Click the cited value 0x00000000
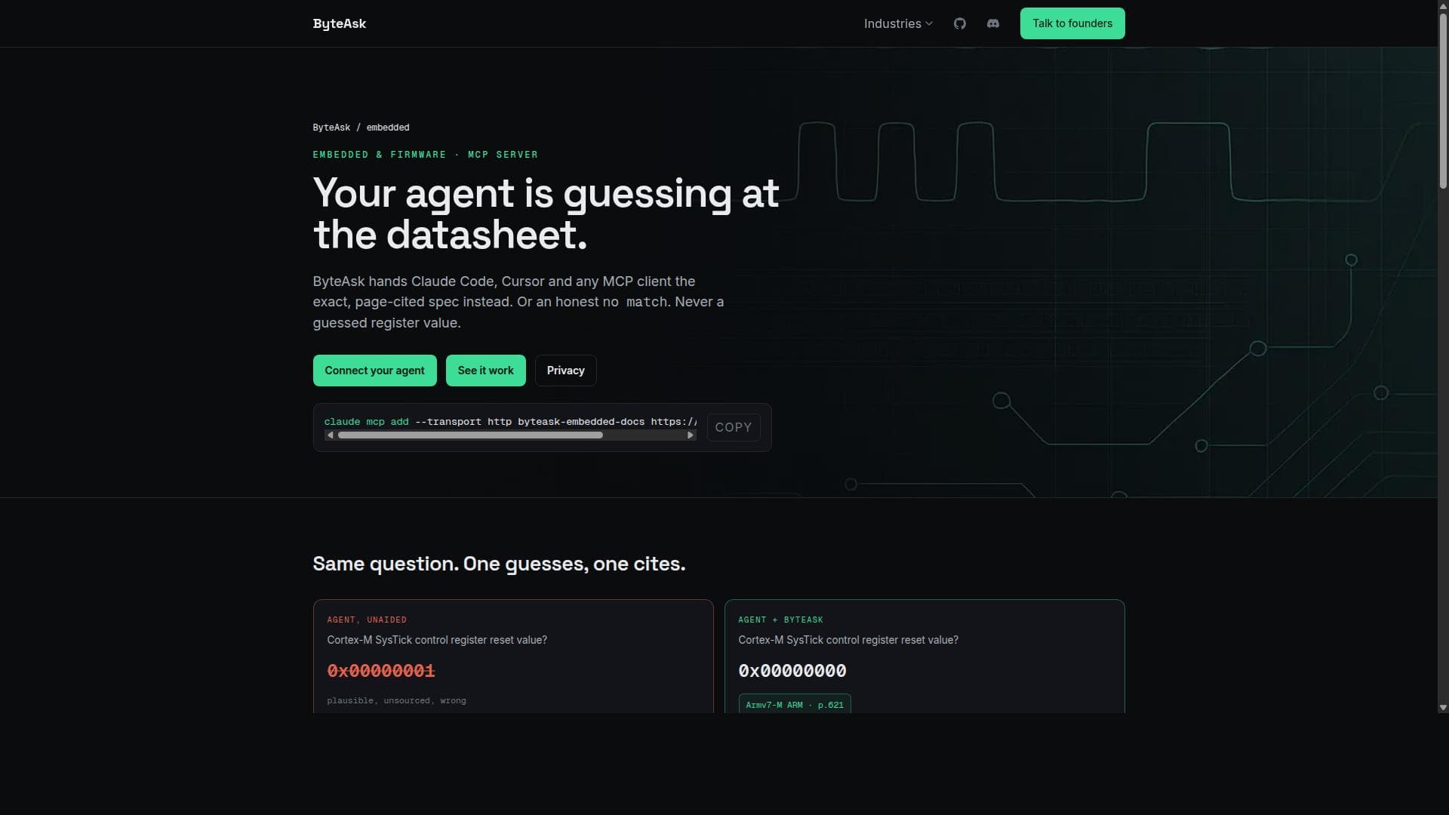This screenshot has width=1449, height=815. tap(792, 671)
